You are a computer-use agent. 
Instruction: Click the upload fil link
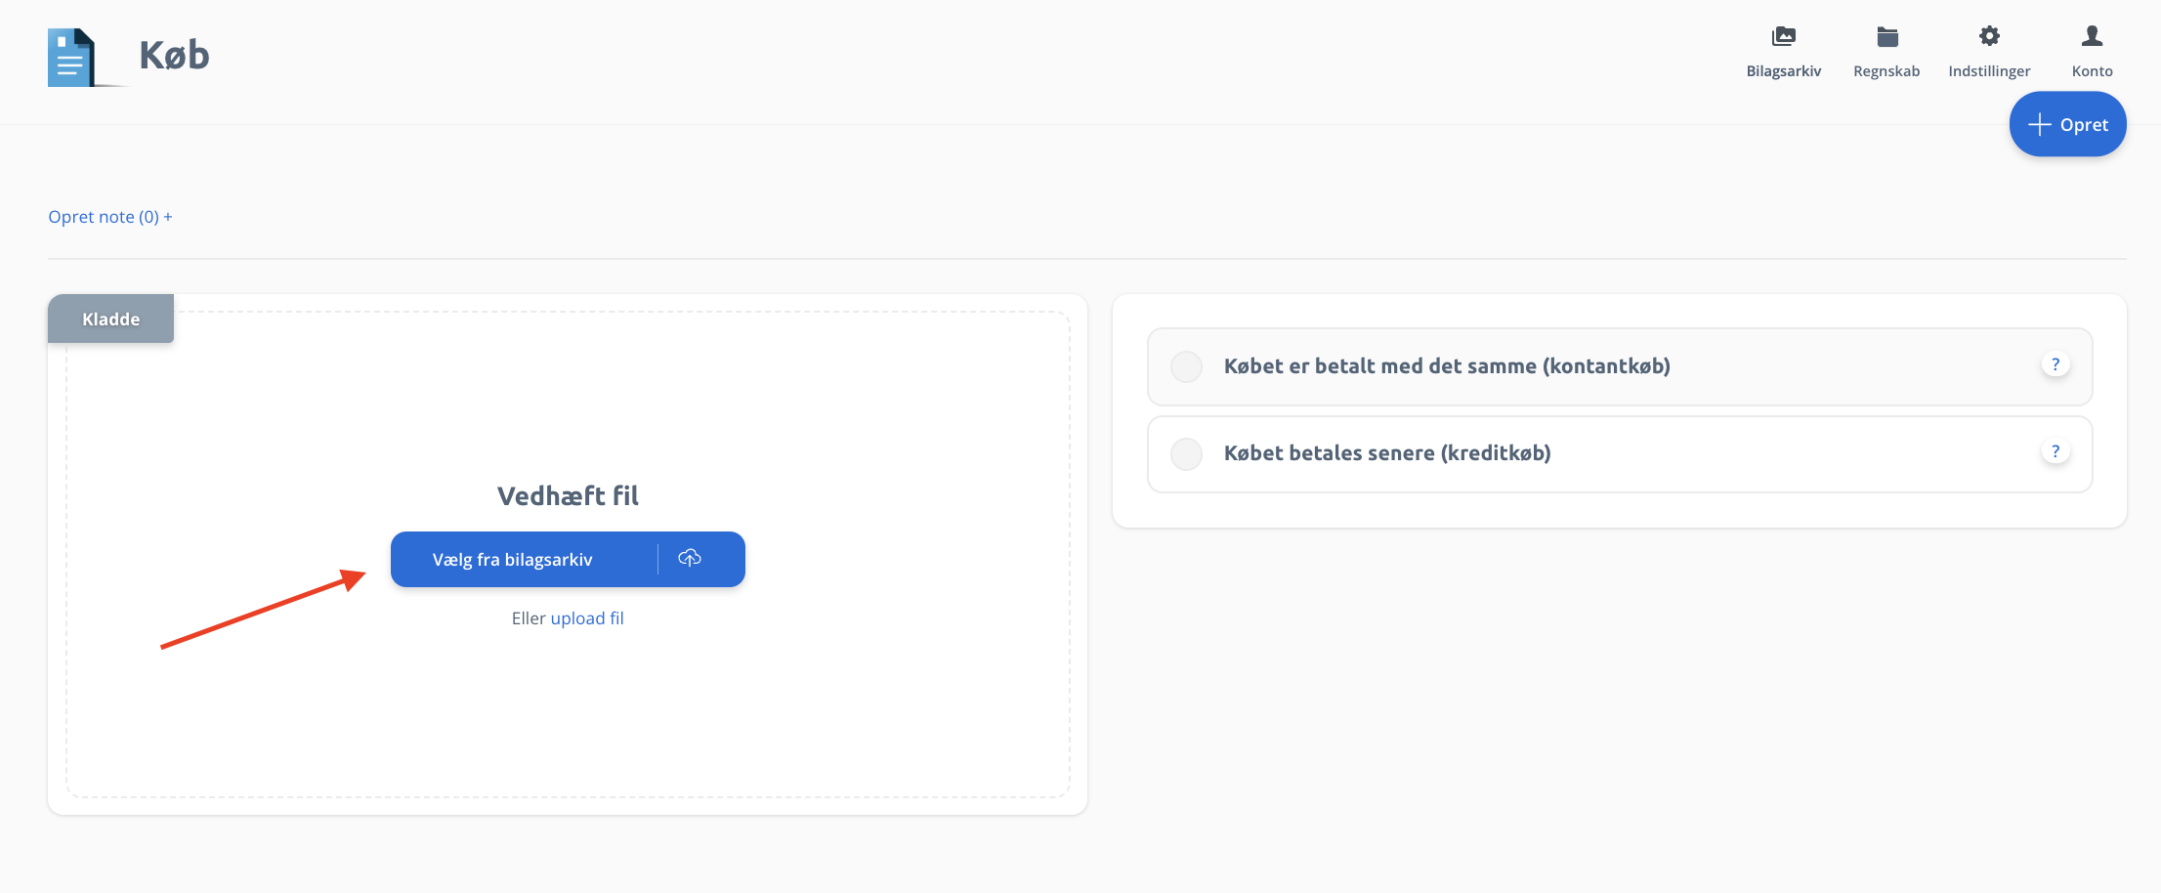click(587, 618)
